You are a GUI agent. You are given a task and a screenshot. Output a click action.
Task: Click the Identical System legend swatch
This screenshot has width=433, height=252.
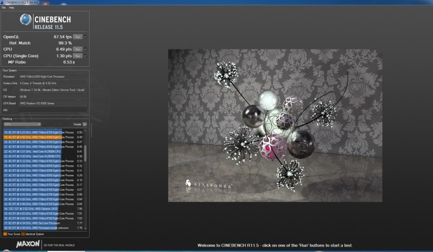click(x=23, y=234)
